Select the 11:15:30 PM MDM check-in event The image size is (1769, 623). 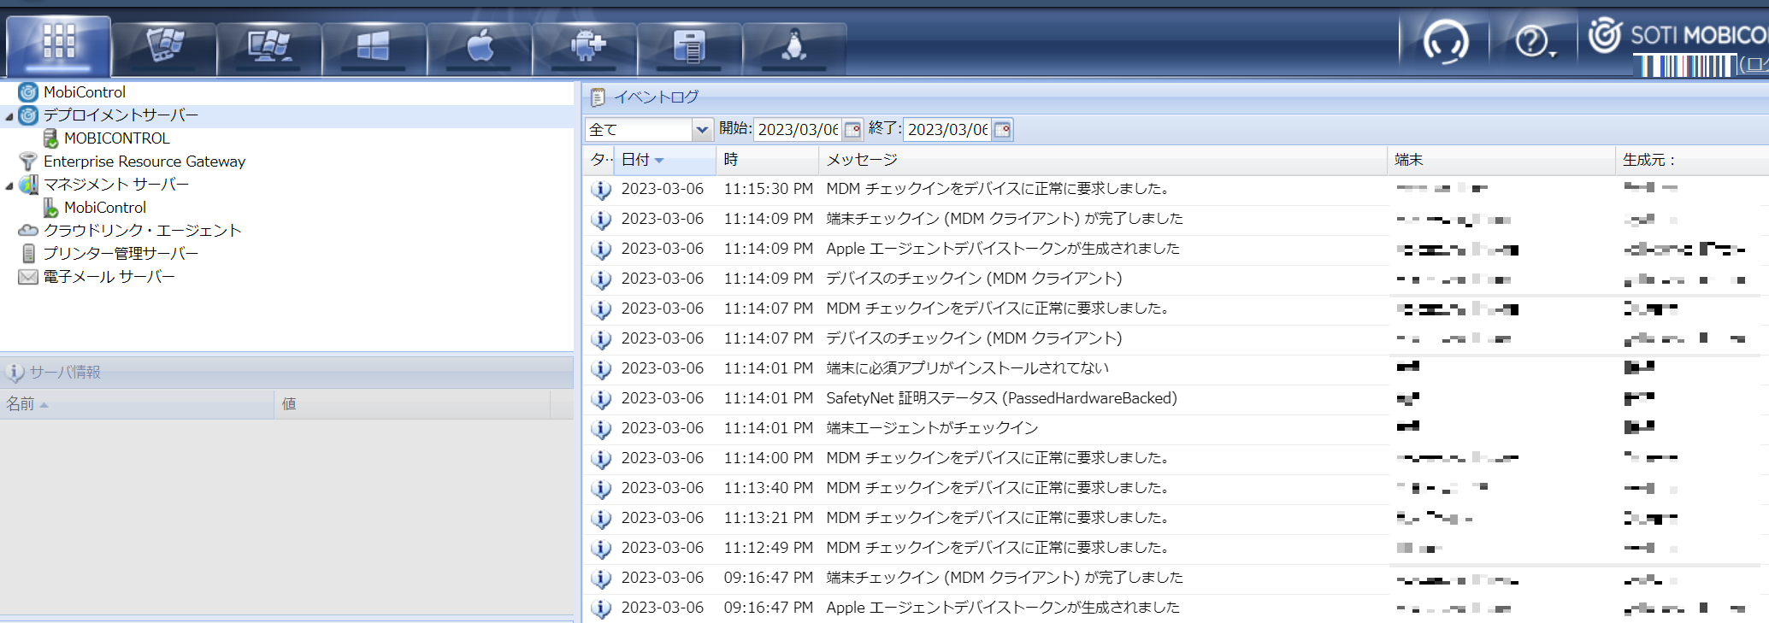coord(1176,189)
